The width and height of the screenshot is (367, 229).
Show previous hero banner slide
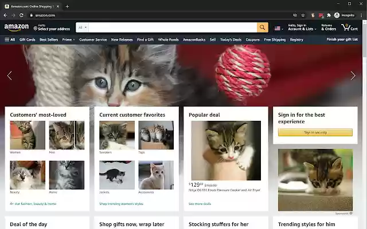tap(9, 76)
